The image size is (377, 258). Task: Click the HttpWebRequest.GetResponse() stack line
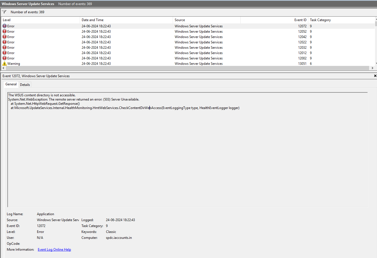(45, 104)
